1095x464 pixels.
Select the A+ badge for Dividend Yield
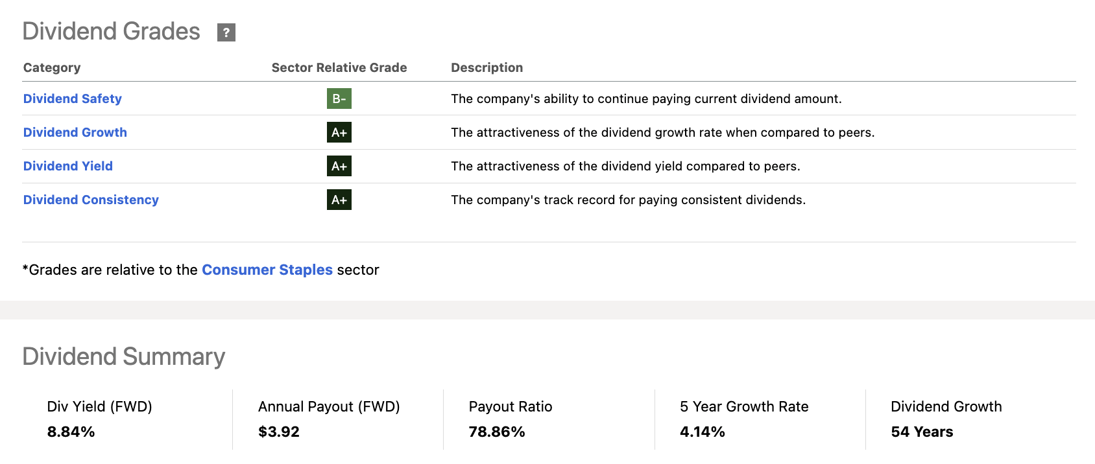pos(339,166)
